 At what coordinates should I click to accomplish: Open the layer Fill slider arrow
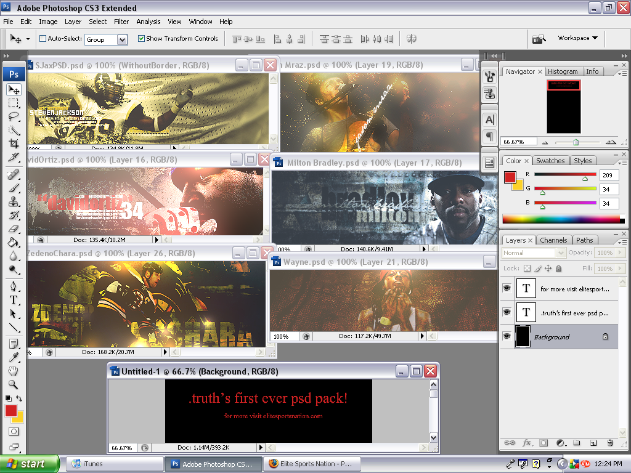620,269
